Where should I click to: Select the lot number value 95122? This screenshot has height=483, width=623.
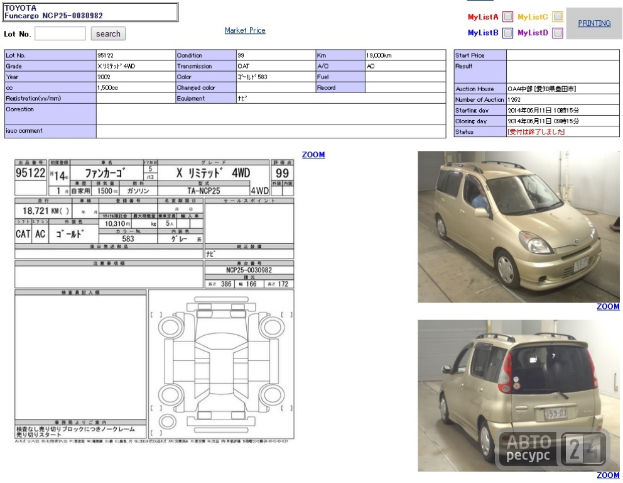pyautogui.click(x=106, y=55)
